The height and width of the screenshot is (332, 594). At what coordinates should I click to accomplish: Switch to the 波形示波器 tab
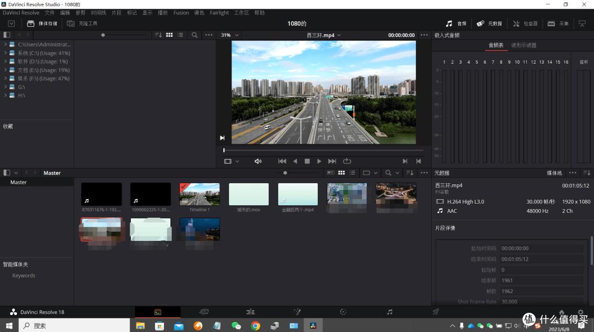[524, 45]
